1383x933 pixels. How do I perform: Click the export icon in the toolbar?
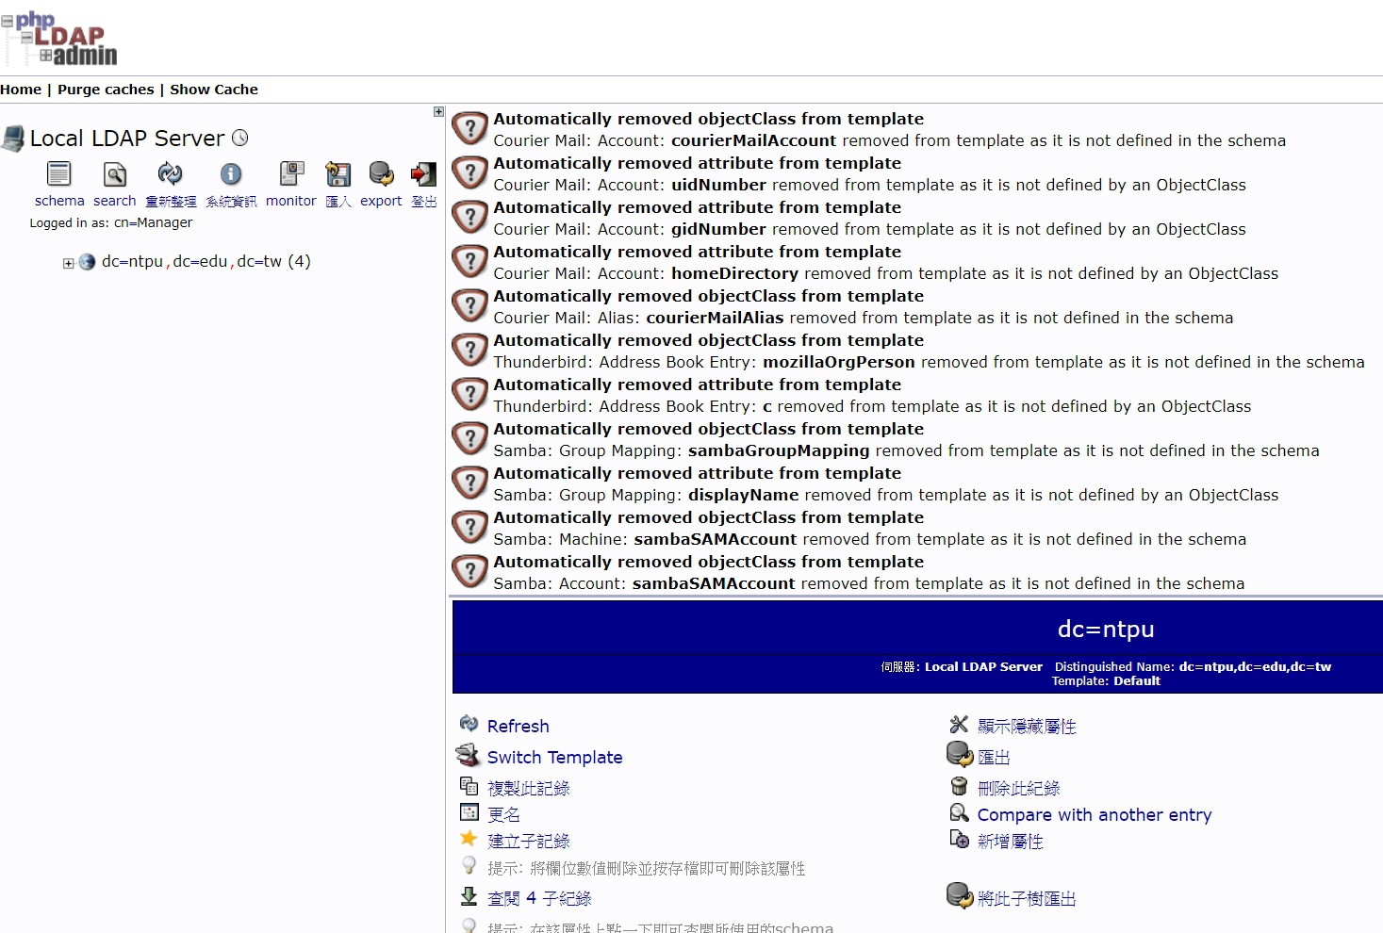(380, 174)
